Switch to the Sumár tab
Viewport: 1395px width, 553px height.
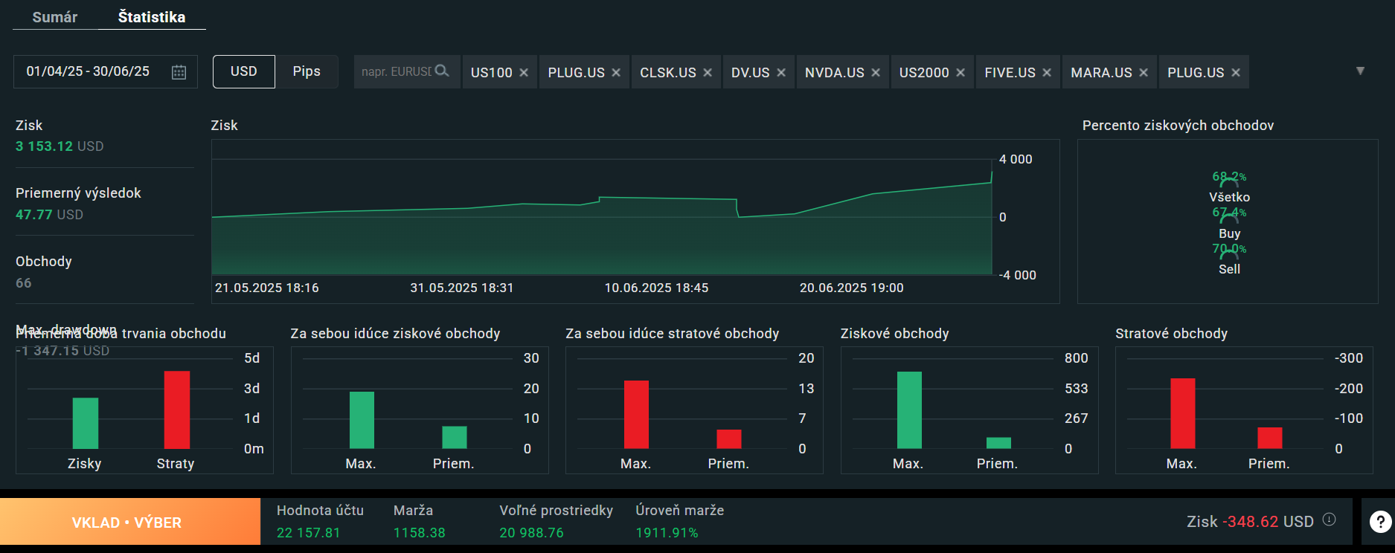[54, 17]
